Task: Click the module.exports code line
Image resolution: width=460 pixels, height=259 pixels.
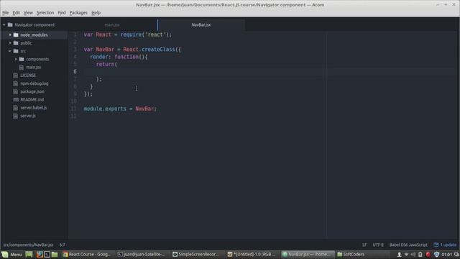Action: coord(120,109)
